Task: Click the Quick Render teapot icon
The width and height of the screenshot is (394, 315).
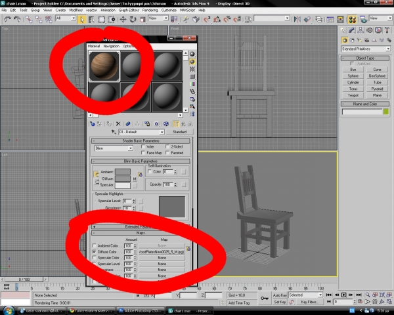Action: click(363, 19)
